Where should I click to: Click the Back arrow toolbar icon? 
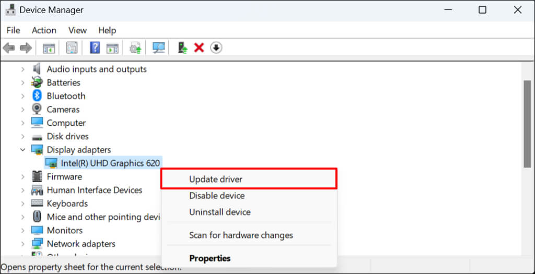pos(8,48)
